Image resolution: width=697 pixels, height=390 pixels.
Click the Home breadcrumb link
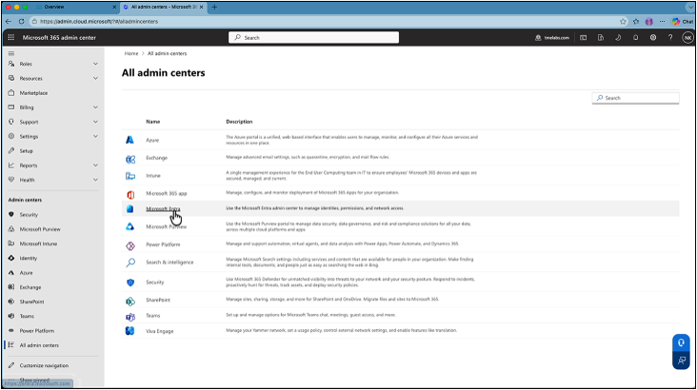131,53
